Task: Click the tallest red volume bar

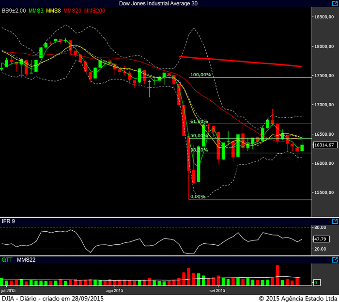Action: [x=277, y=275]
